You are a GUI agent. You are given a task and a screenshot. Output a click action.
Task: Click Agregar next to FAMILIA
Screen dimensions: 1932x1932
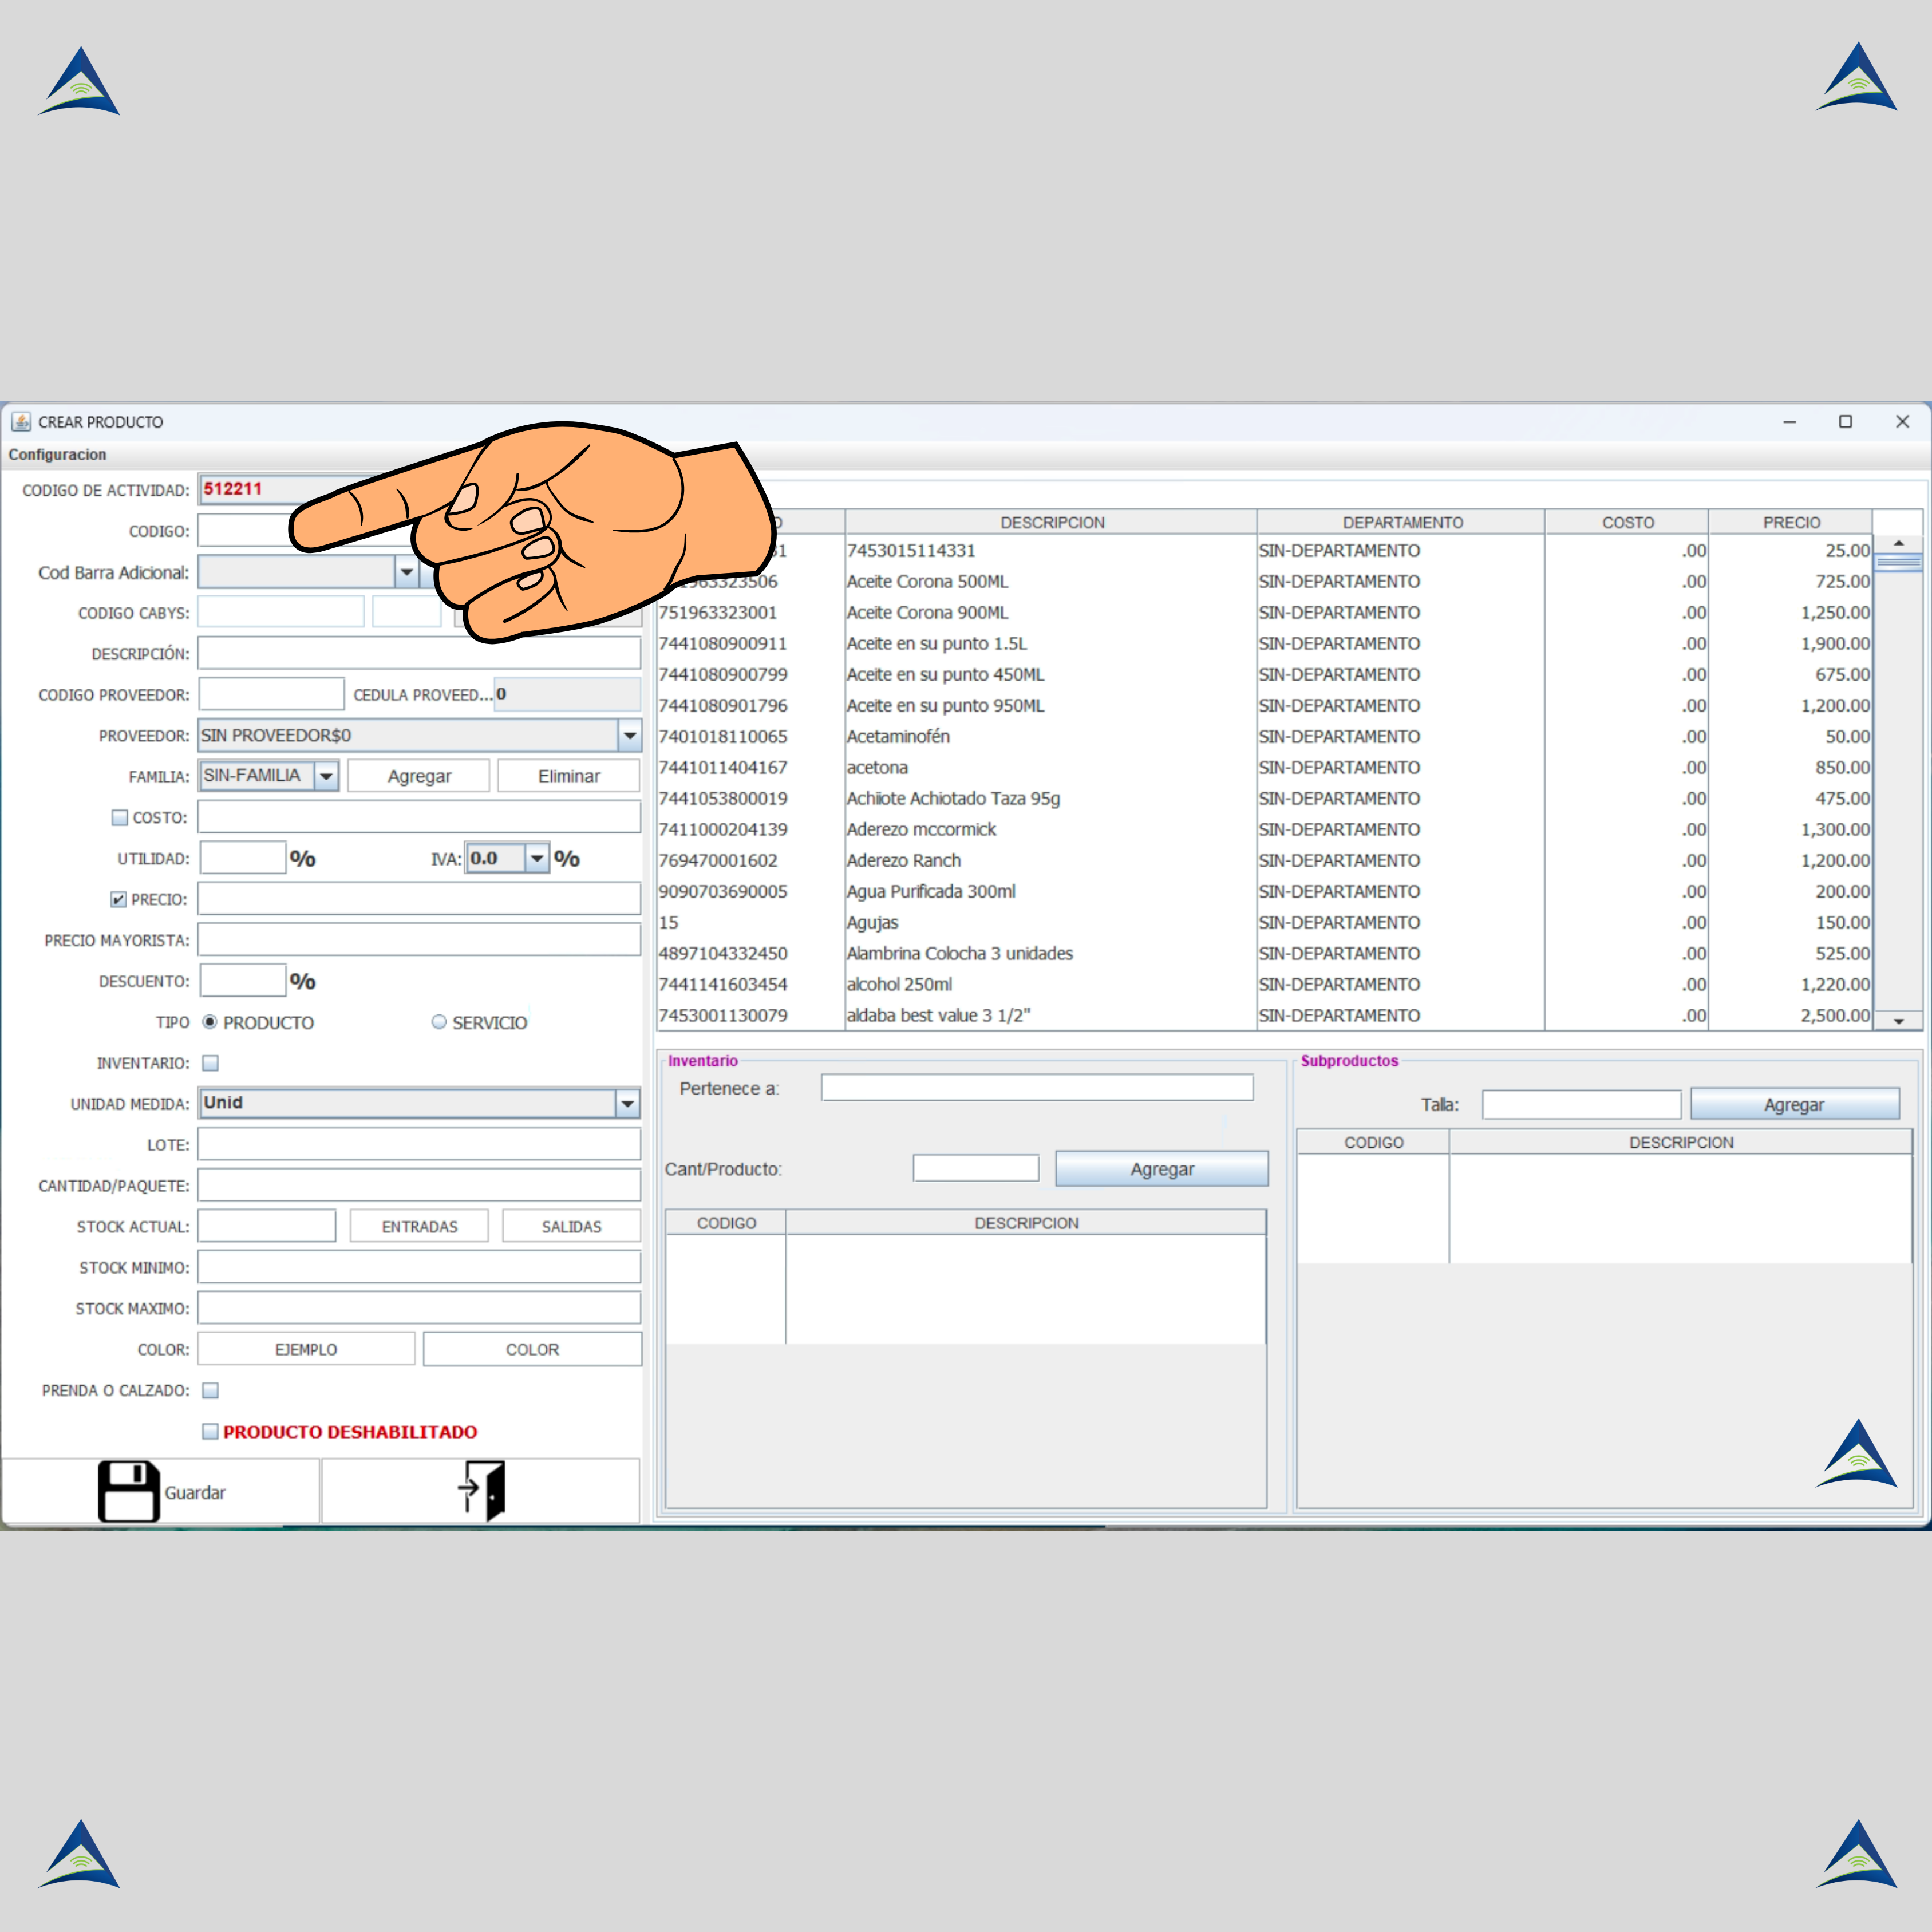tap(419, 776)
